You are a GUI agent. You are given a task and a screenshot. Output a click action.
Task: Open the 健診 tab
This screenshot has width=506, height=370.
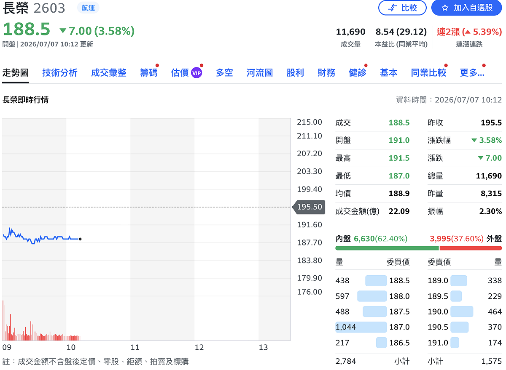coord(358,72)
